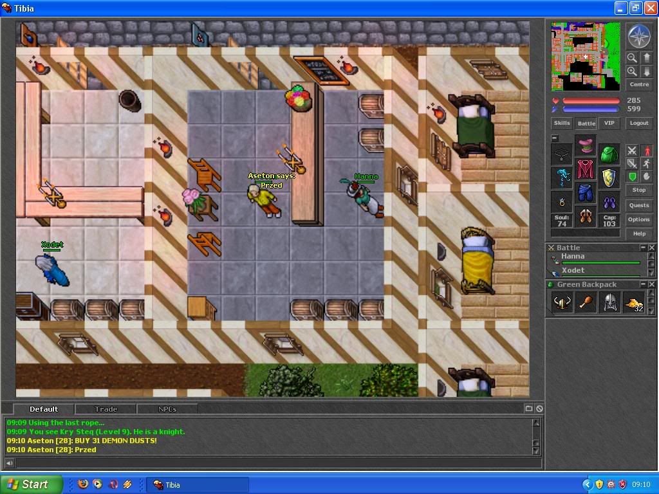Collapse the inventory panel with minus button

(555, 138)
